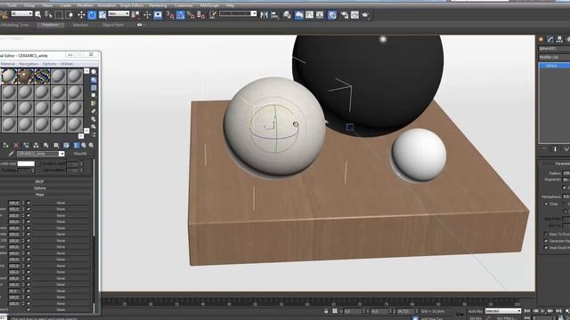Screen dimensions: 570x320
Task: Toggle the third map row checkbox
Action: (x=28, y=215)
